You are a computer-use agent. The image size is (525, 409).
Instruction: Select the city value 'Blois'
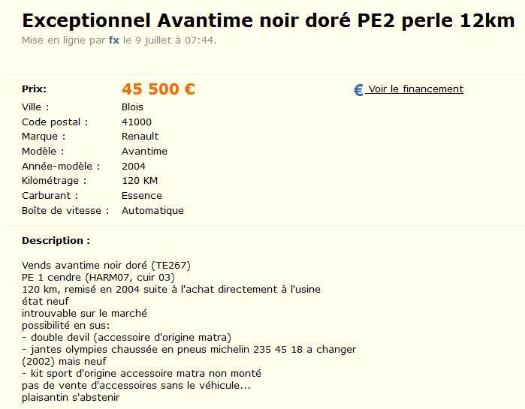pyautogui.click(x=132, y=107)
